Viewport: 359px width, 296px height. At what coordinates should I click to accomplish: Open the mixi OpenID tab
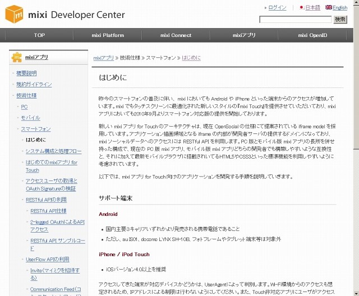pyautogui.click(x=312, y=35)
